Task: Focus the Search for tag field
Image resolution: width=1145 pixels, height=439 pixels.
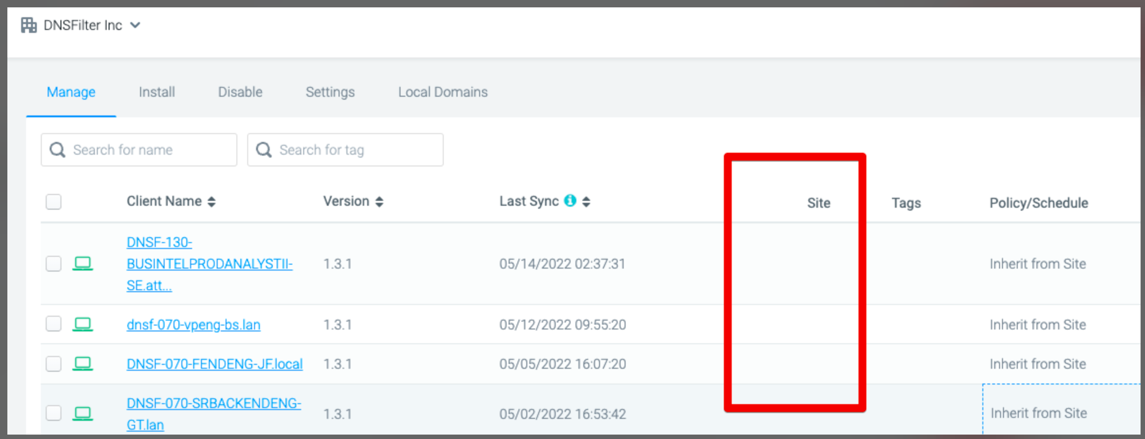Action: point(345,150)
